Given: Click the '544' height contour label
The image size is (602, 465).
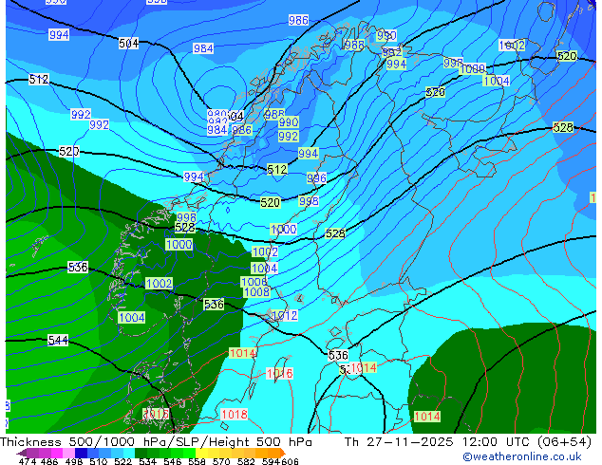Looking at the screenshot, I should coord(58,340).
